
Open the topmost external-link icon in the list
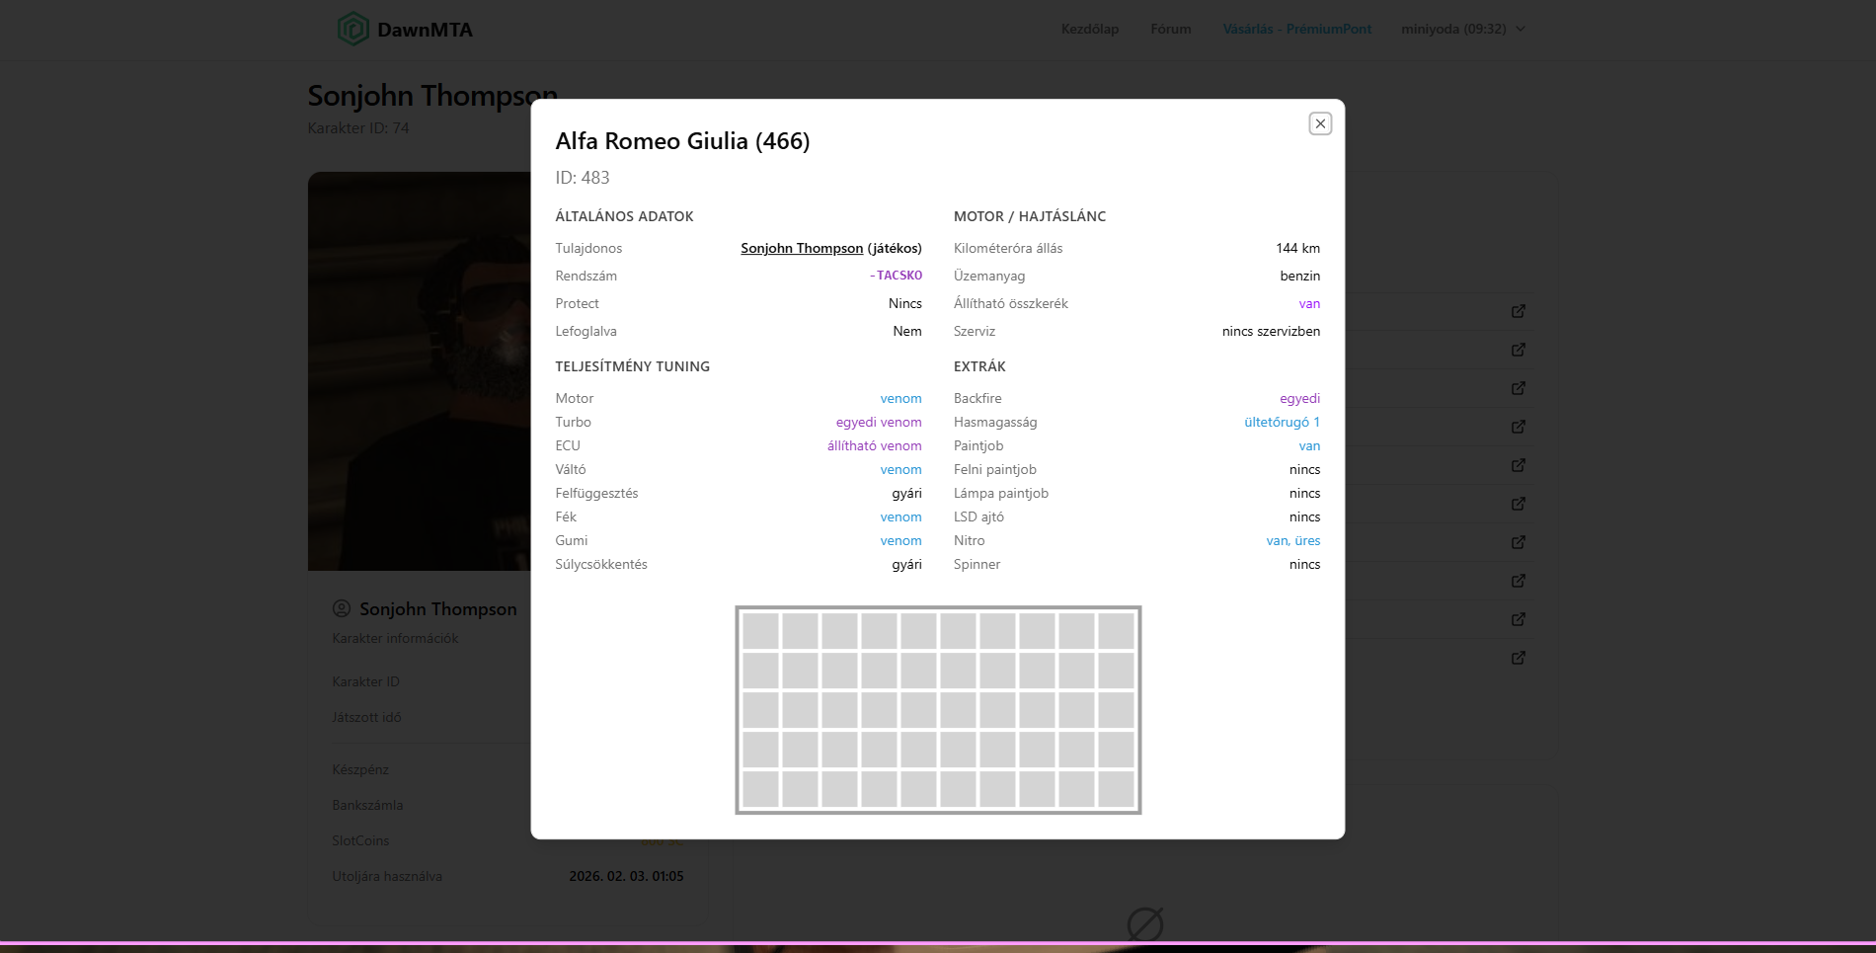1519,311
